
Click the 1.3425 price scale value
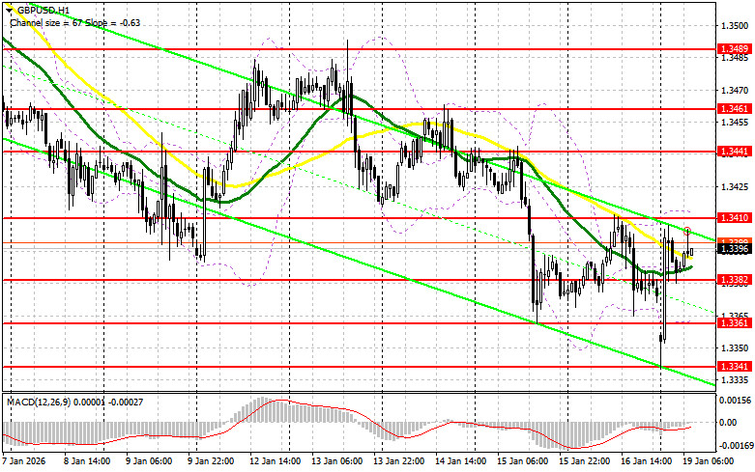pyautogui.click(x=735, y=186)
